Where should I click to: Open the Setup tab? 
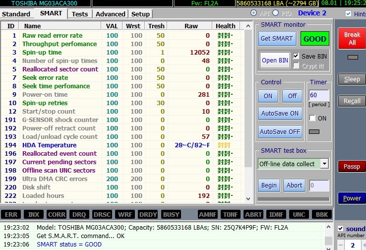pyautogui.click(x=140, y=14)
